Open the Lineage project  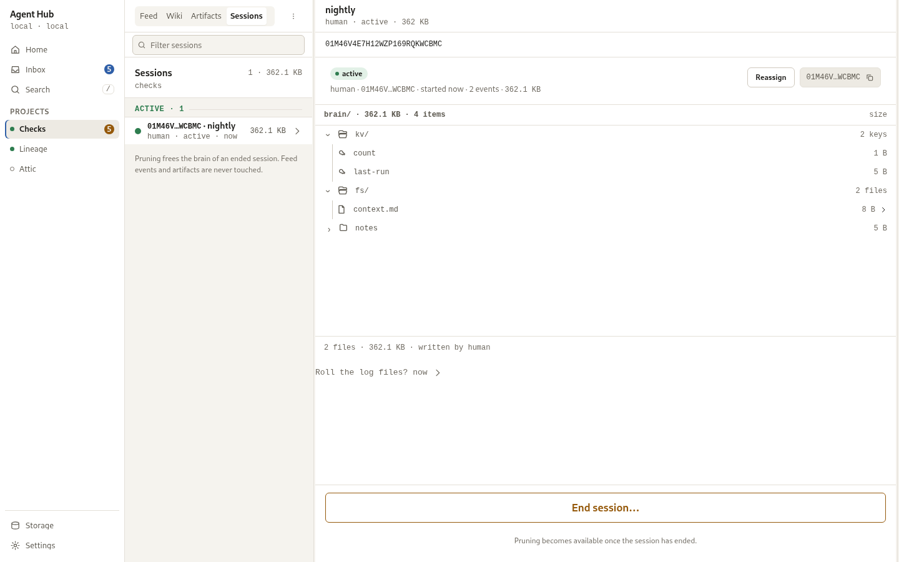tap(62, 149)
